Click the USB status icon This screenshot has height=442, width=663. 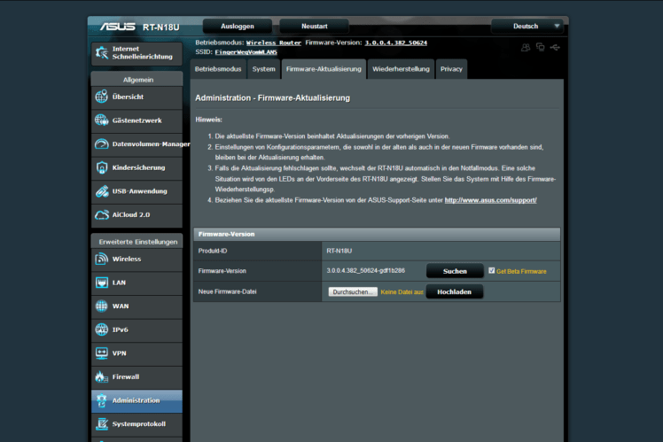555,47
